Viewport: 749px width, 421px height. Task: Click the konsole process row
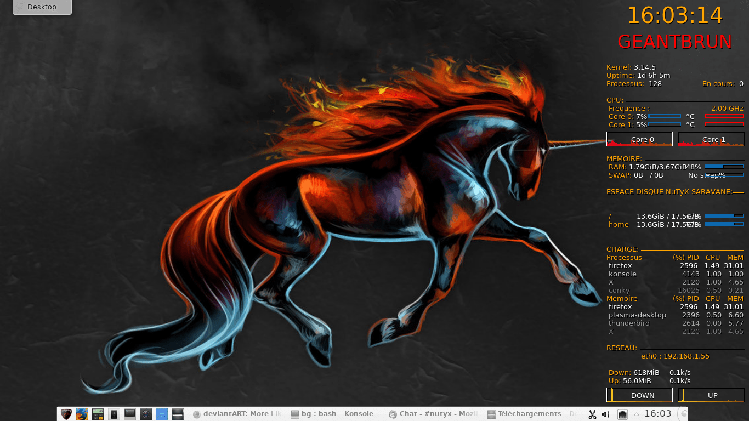click(x=675, y=274)
